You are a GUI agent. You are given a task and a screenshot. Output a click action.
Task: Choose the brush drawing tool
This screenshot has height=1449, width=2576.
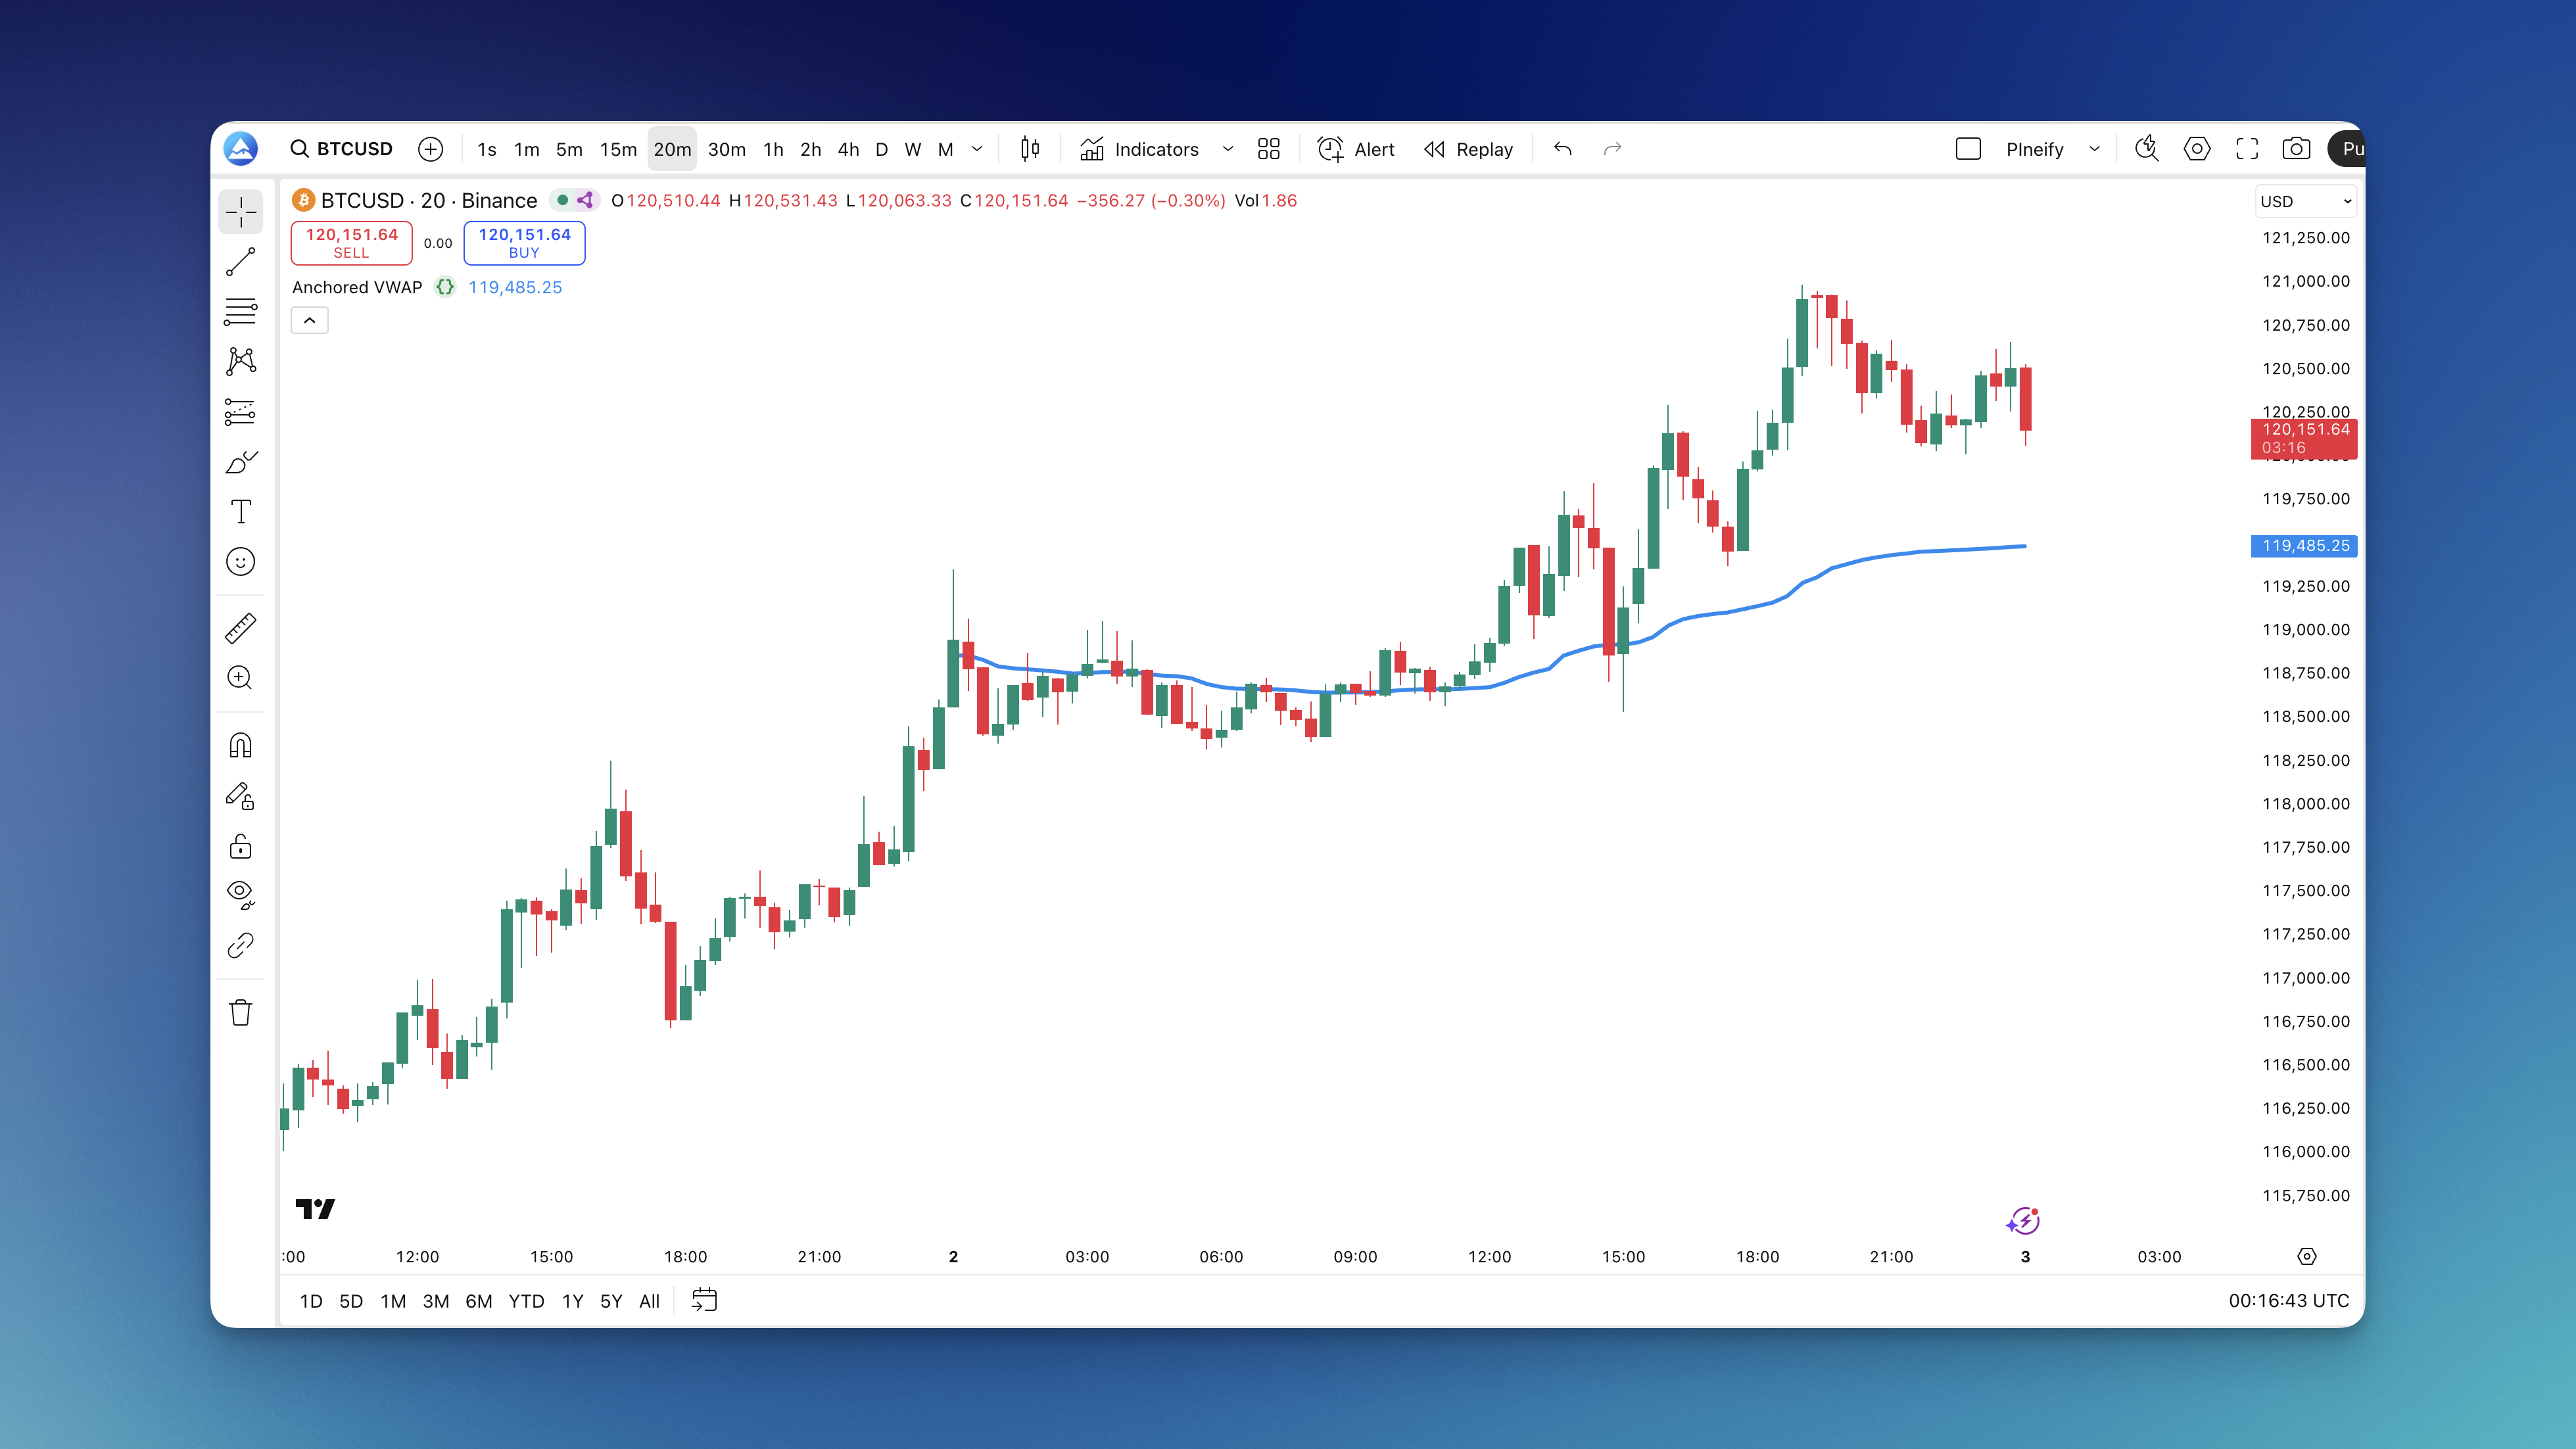pyautogui.click(x=241, y=462)
